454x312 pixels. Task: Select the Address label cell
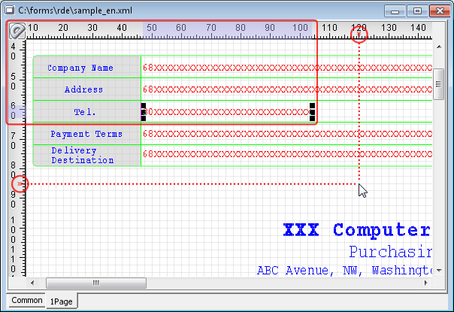point(87,89)
